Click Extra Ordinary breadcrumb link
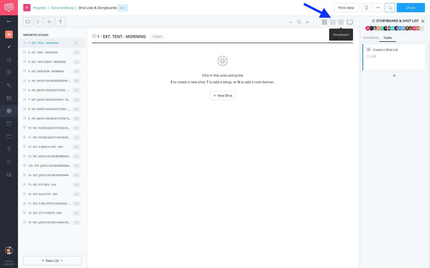The image size is (430, 268). pos(63,8)
